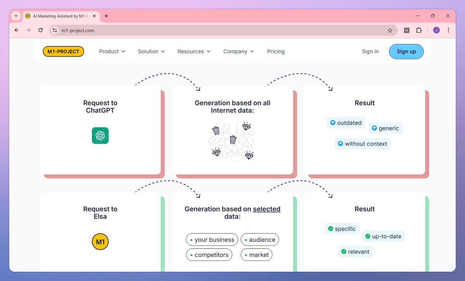Image resolution: width=465 pixels, height=281 pixels.
Task: Click the yellow M1 Elsa circle icon
Action: coord(100,242)
